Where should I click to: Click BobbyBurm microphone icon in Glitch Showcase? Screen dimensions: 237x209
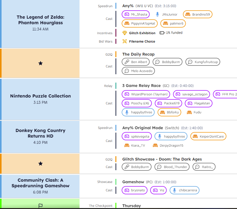pos(127,167)
